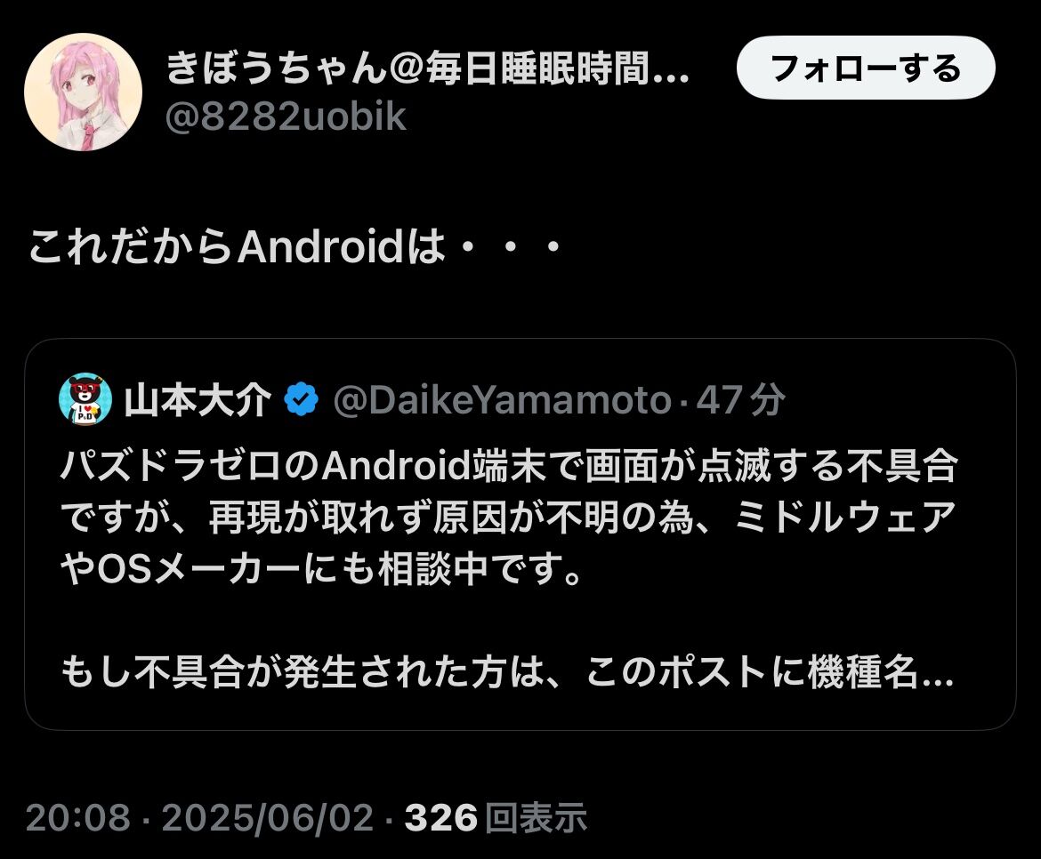Click the もし不具合が発生された方は paragraph

tap(507, 672)
